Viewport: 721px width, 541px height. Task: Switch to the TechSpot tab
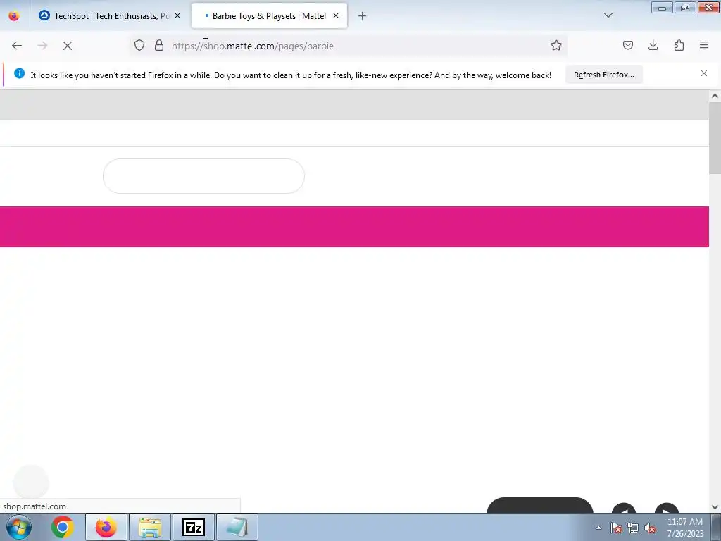coord(111,16)
